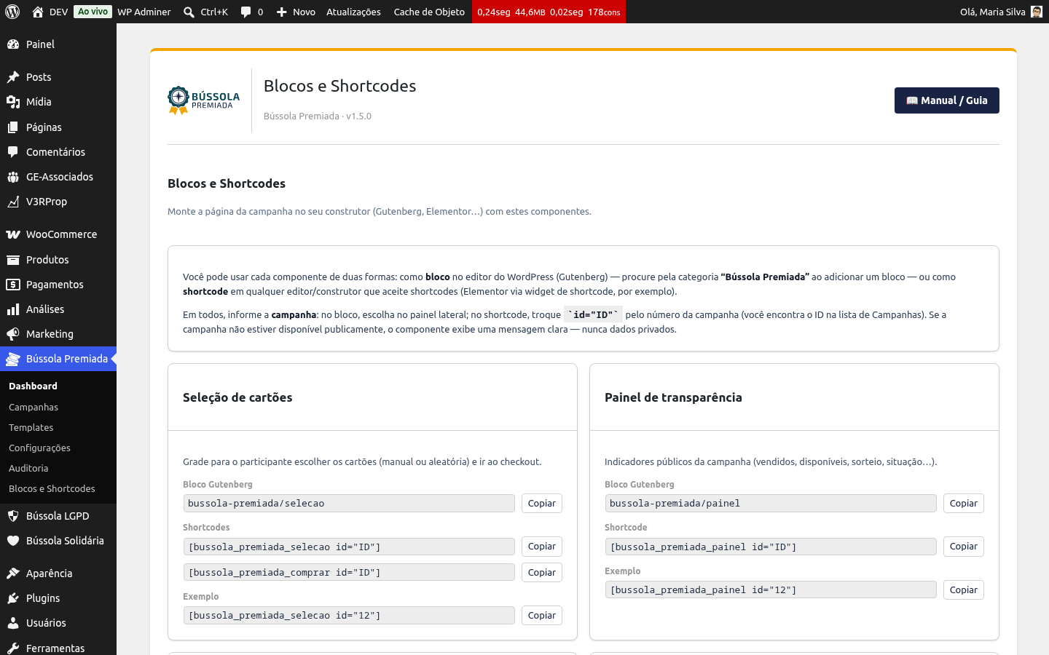This screenshot has height=655, width=1049.
Task: Click the Comentários speech bubble icon
Action: 13,152
